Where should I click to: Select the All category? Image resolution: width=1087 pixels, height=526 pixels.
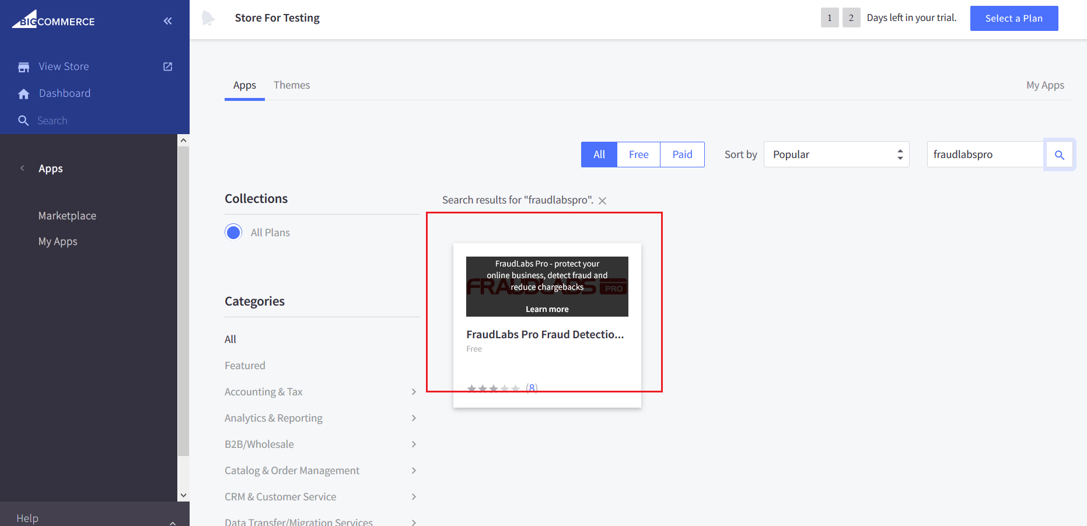[x=230, y=339]
